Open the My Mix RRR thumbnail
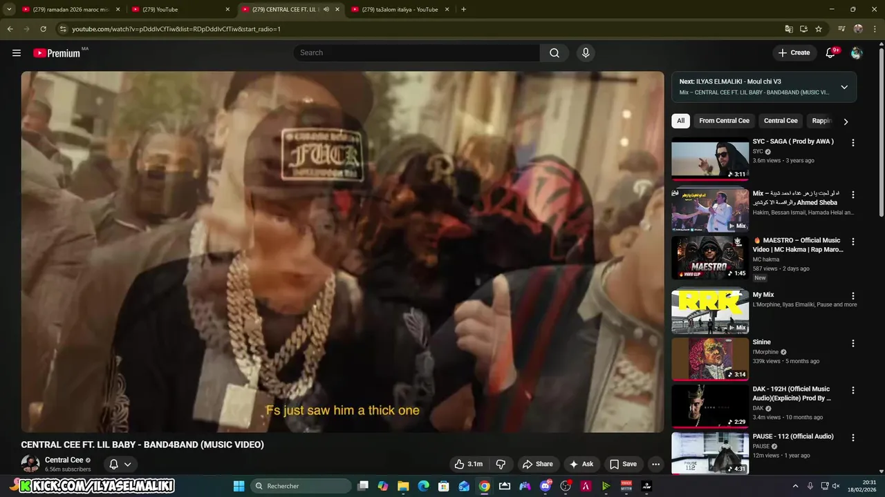885x497 pixels. click(x=710, y=311)
